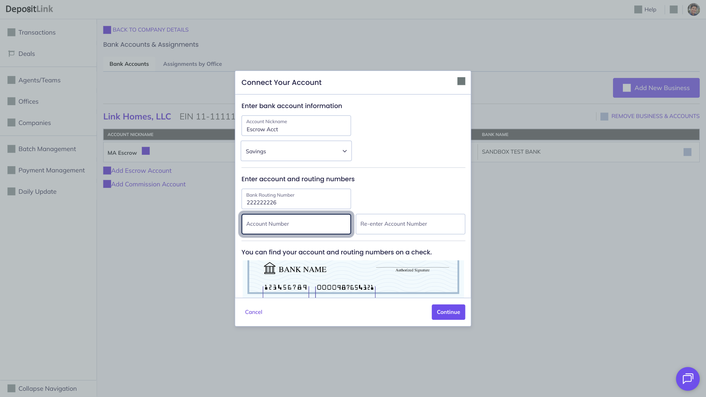This screenshot has height=397, width=706.
Task: Select the Bank Accounts tab
Action: (129, 64)
